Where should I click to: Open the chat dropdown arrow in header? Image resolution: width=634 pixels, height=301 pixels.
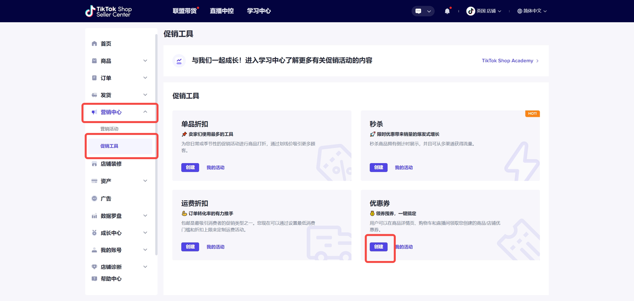pyautogui.click(x=429, y=11)
